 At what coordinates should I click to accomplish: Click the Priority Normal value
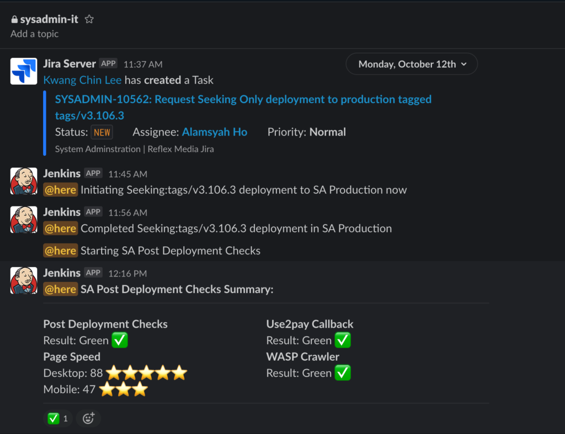tap(328, 132)
